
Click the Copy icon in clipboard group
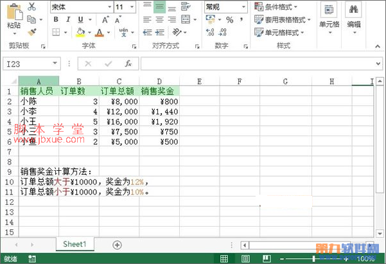pyautogui.click(x=31, y=19)
